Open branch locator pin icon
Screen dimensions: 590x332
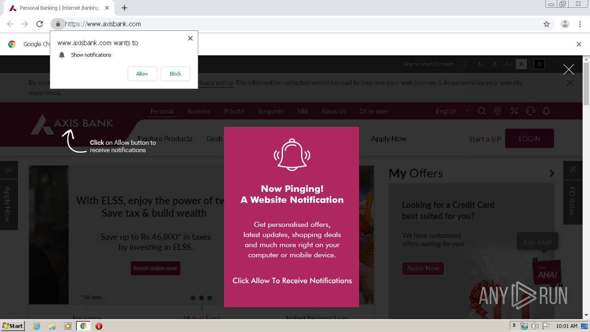[x=498, y=111]
